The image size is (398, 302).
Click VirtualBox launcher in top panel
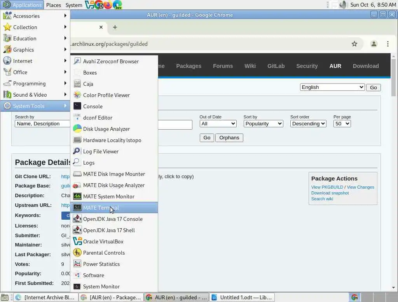point(89,5)
